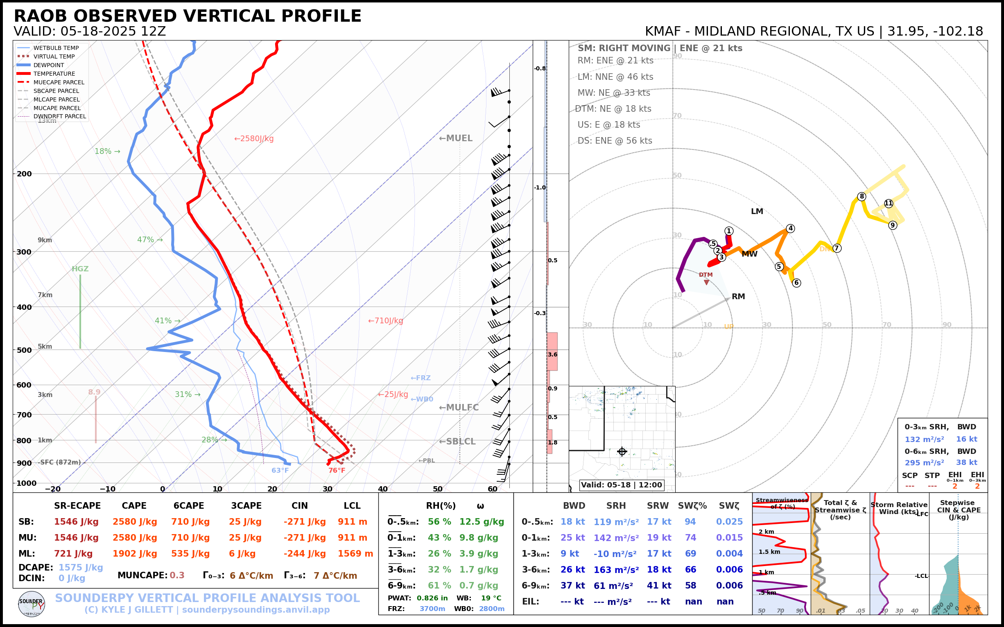The width and height of the screenshot is (1004, 627).
Task: Click hodograph height marker 9
Action: (x=892, y=225)
